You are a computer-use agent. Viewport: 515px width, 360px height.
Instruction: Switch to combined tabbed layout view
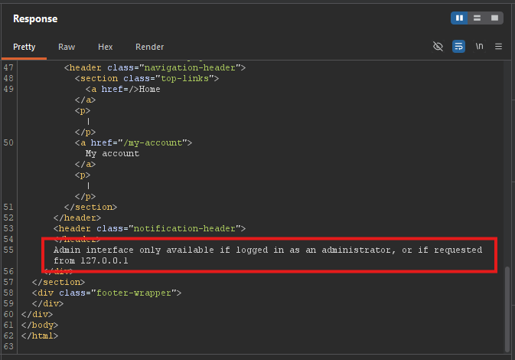tap(494, 18)
